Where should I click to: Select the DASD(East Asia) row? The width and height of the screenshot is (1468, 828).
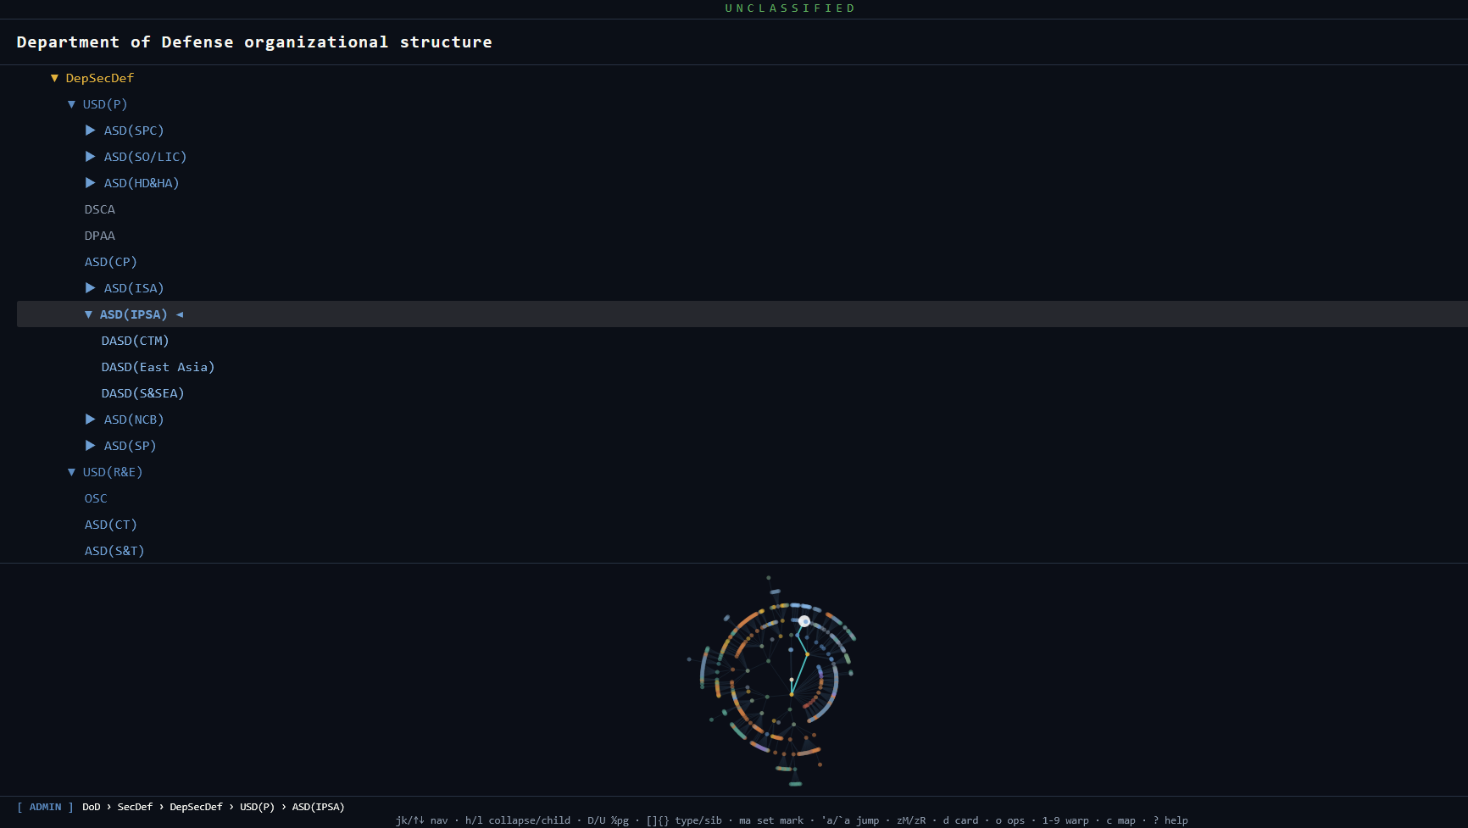pos(742,367)
